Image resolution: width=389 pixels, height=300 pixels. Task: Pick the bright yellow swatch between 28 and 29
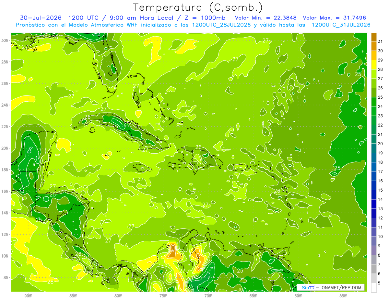374,65
